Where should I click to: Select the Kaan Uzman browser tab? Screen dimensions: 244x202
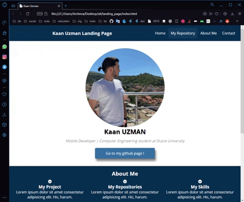[x=40, y=6]
